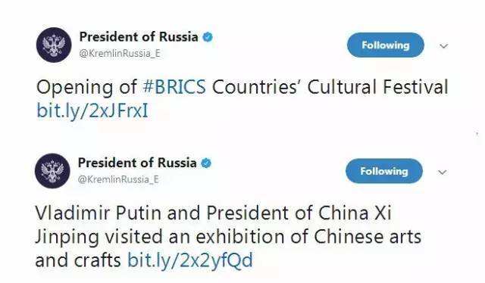
Task: Expand the chevron menu on BRICS tweet
Action: pos(444,46)
